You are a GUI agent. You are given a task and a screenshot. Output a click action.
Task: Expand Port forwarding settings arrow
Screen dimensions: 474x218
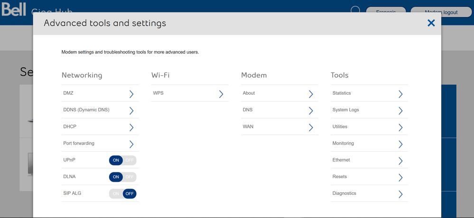click(x=131, y=144)
